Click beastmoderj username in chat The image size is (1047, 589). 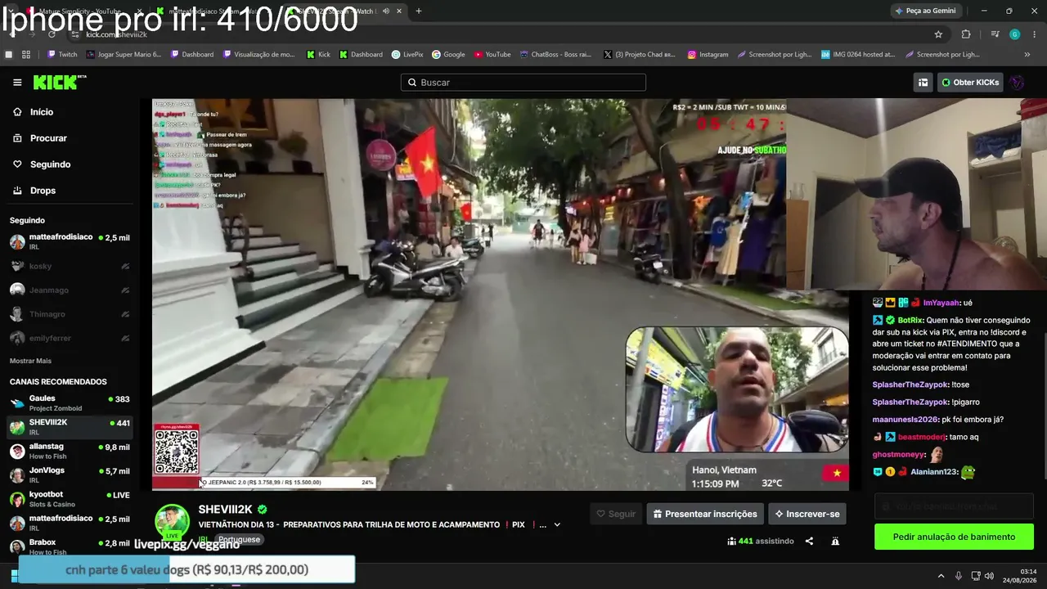pyautogui.click(x=921, y=437)
